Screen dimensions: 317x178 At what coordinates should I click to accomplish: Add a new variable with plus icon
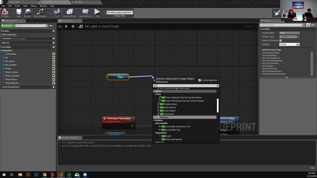point(53,47)
